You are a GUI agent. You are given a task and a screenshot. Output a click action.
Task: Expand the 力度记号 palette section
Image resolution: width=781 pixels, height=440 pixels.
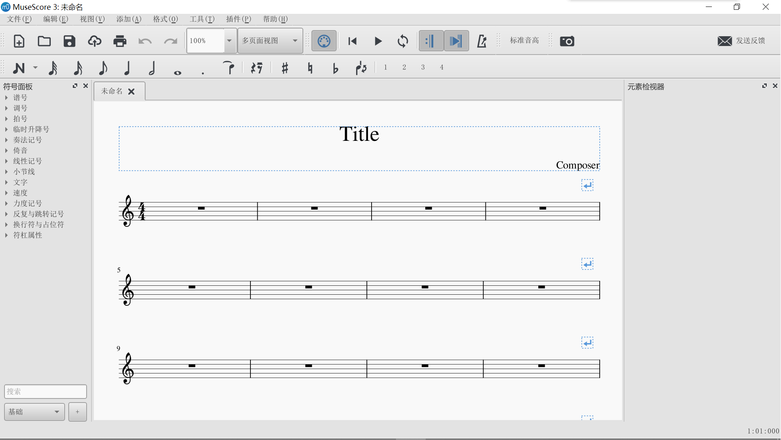pos(27,204)
